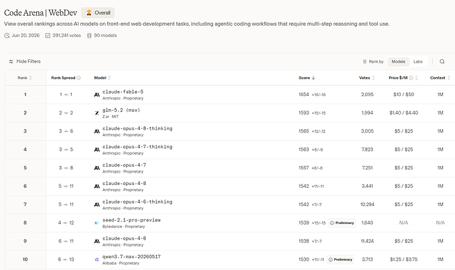Switch ranking to Labs
The width and height of the screenshot is (455, 270).
click(x=418, y=61)
